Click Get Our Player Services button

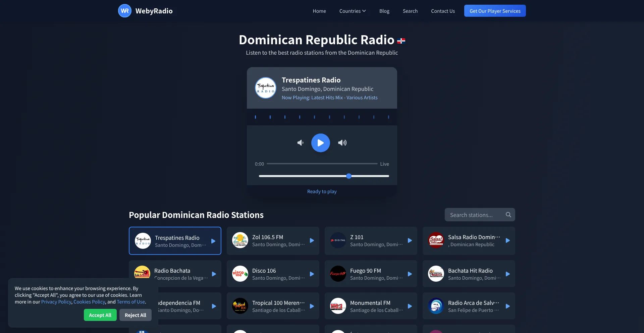[x=495, y=11]
